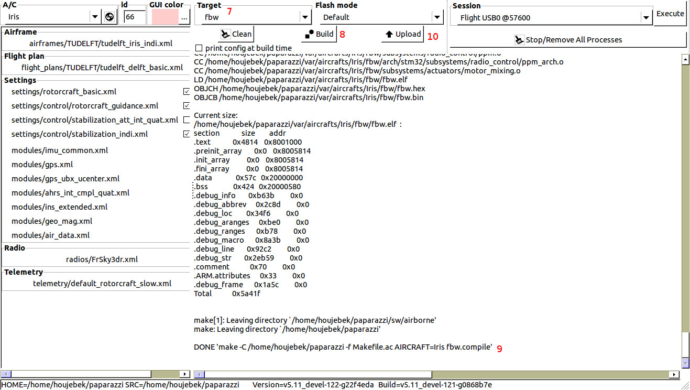Select modules/gps_ubx_ucenter.xml entry
The width and height of the screenshot is (690, 390).
[65, 179]
